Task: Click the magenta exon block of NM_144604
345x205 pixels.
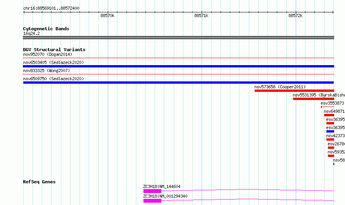Action: (x=152, y=191)
